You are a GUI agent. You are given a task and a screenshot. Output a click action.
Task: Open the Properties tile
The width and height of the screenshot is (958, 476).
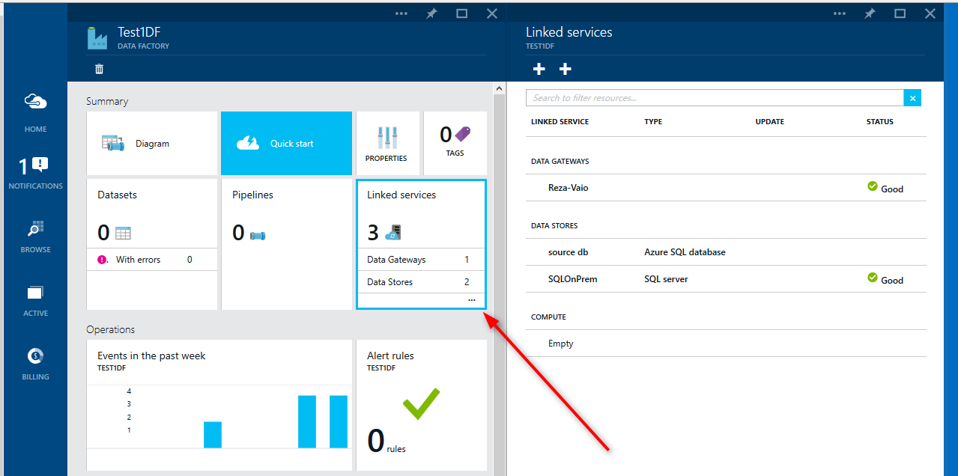pyautogui.click(x=386, y=143)
